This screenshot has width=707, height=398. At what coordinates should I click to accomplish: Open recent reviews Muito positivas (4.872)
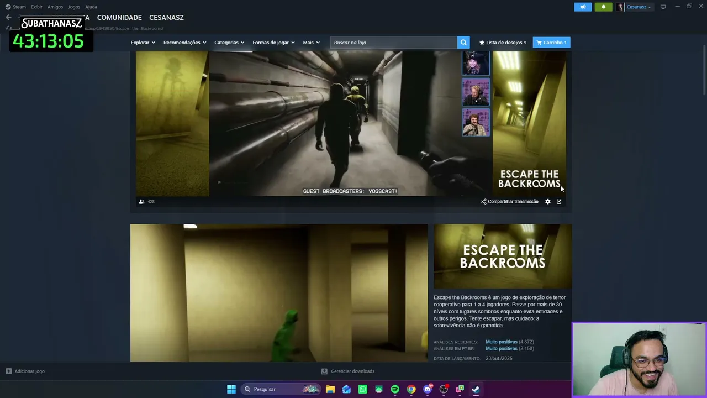[509, 342]
